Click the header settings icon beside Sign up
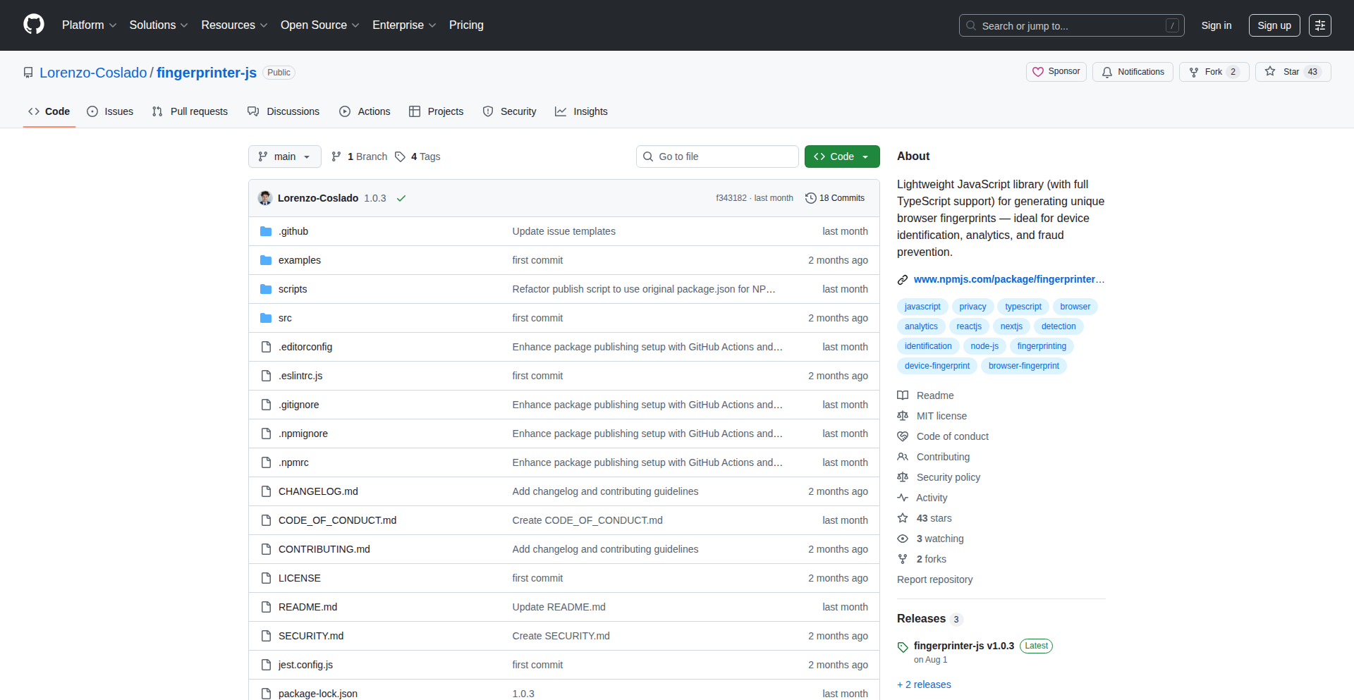This screenshot has height=700, width=1354. click(x=1320, y=25)
